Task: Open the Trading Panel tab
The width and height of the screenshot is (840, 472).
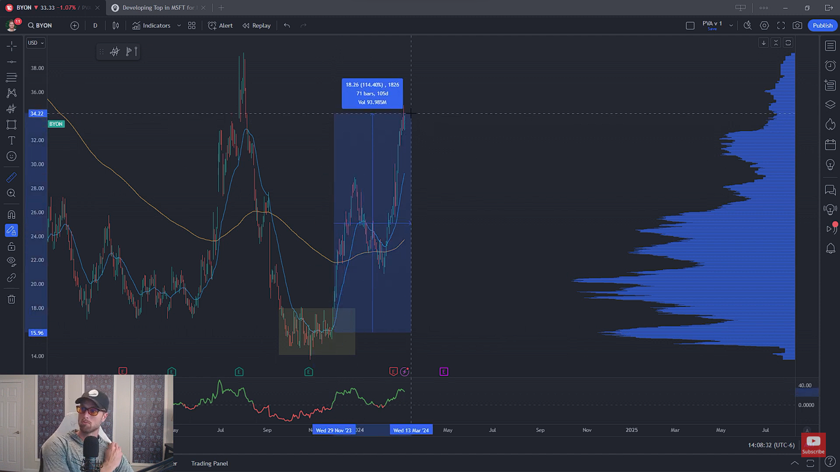Action: [209, 463]
